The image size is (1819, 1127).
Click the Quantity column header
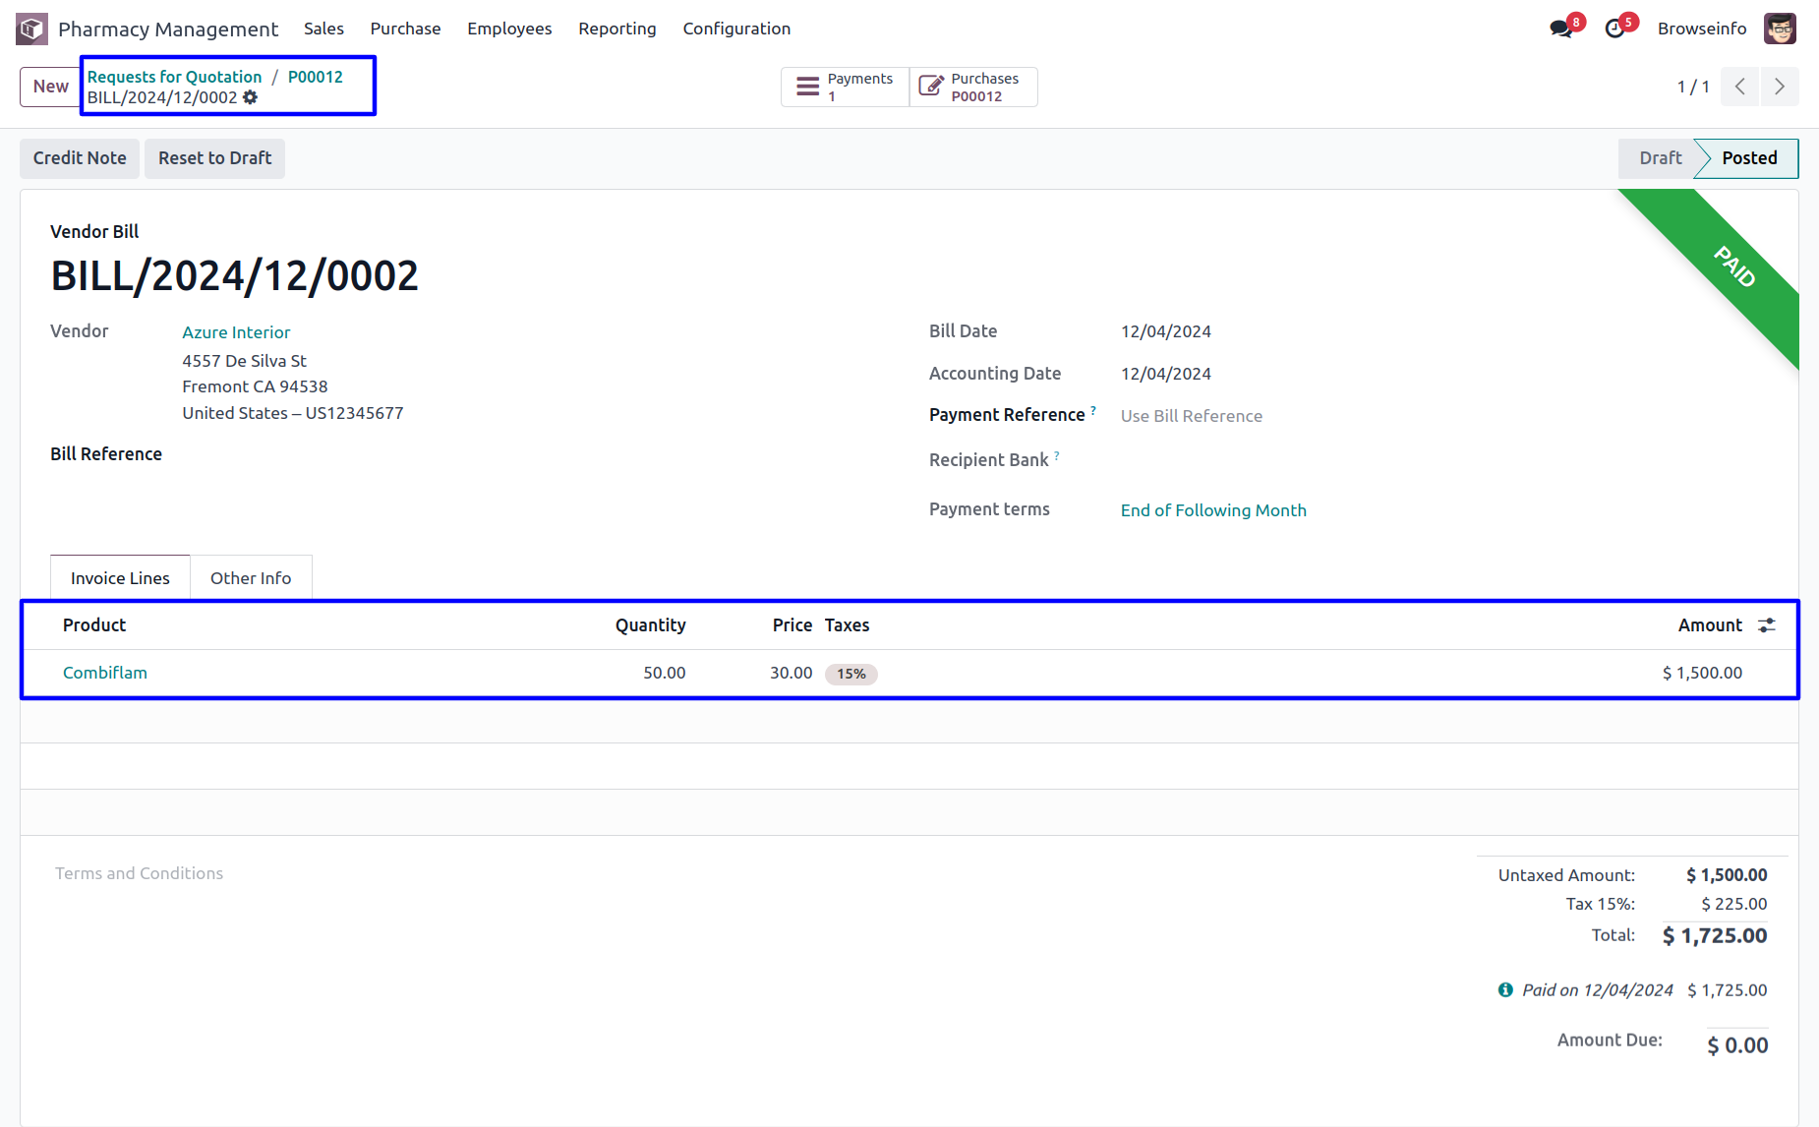point(651,625)
